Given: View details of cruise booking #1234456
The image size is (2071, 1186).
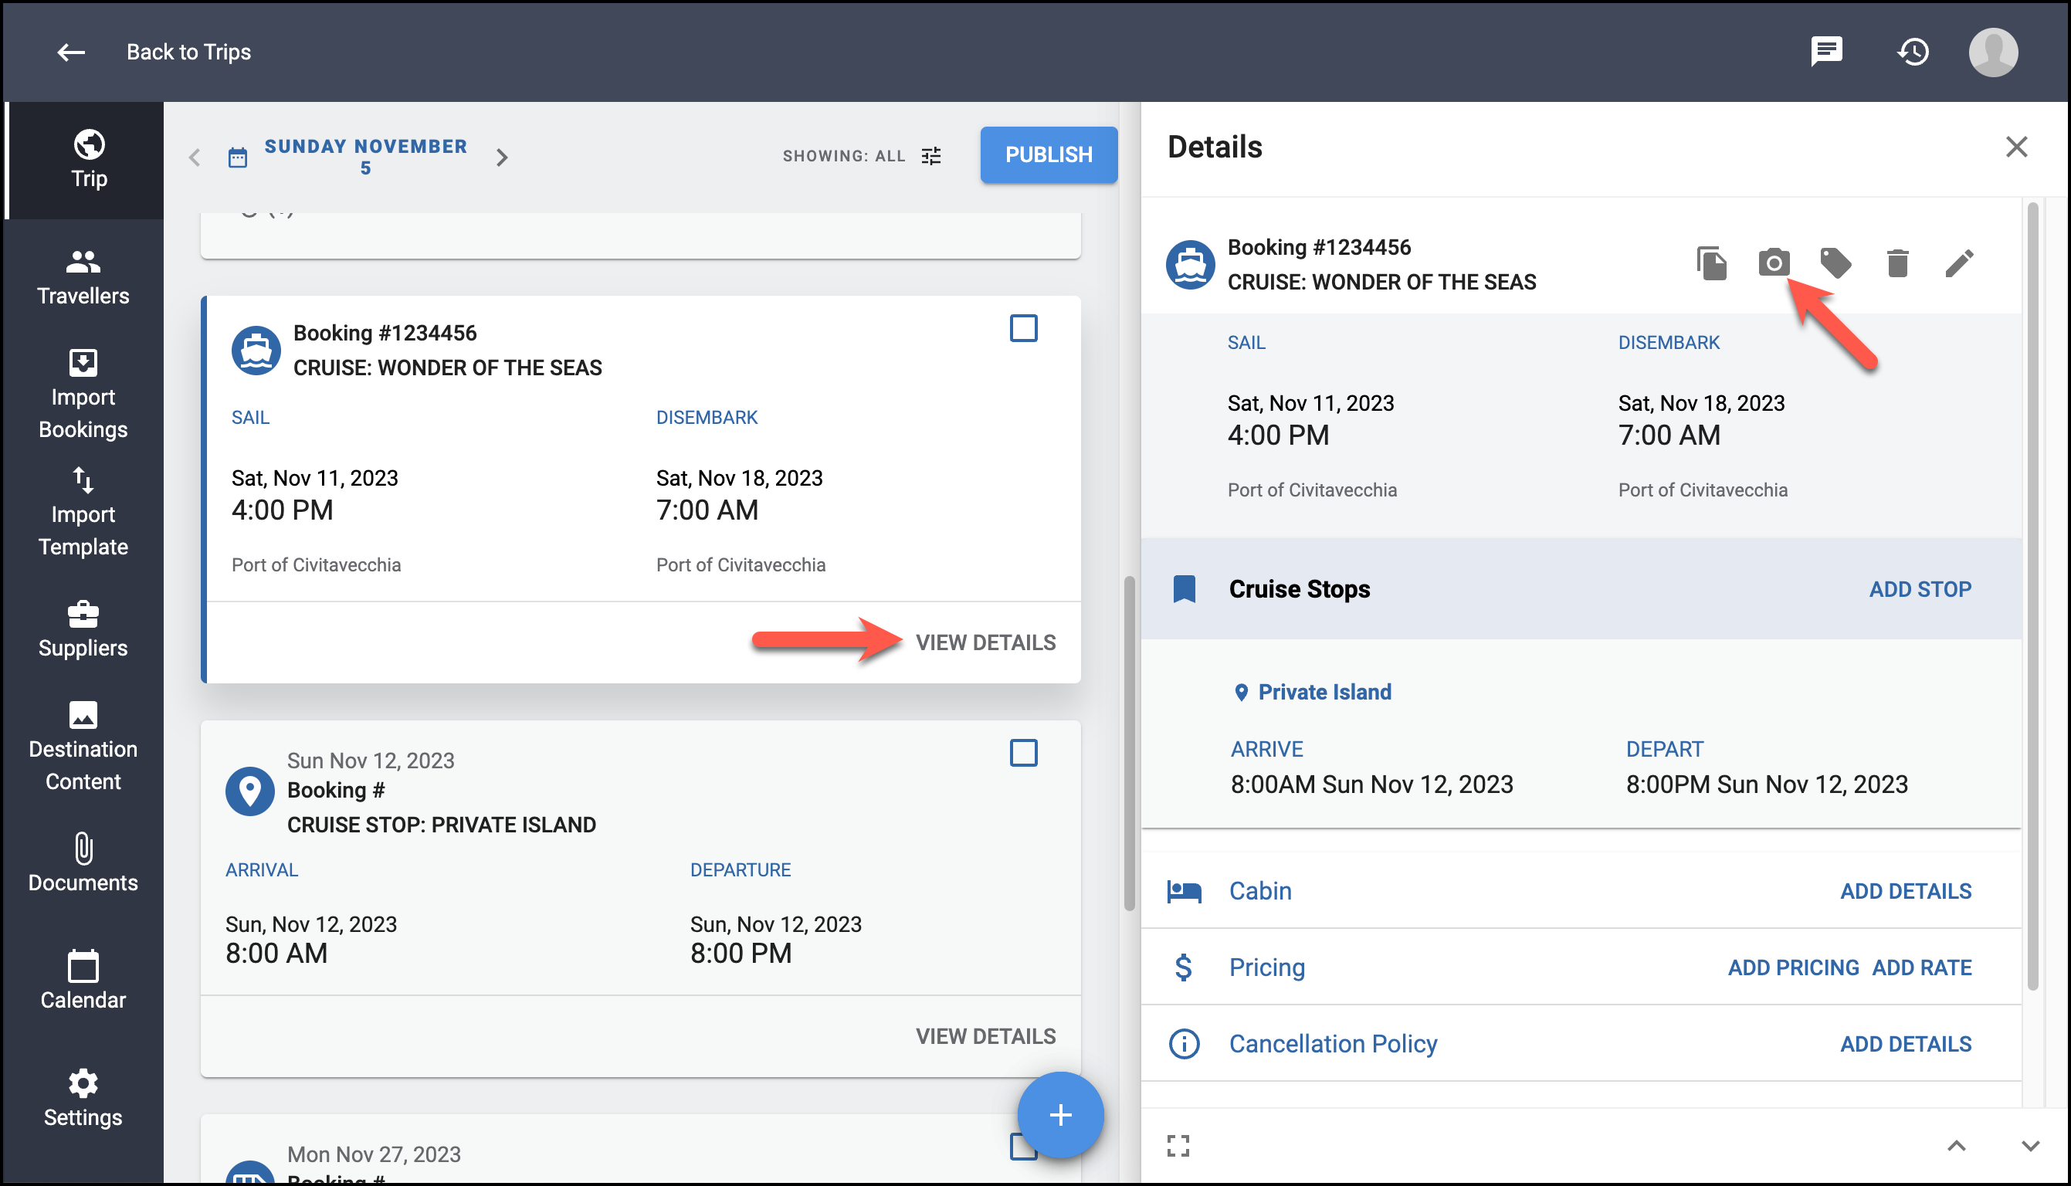Looking at the screenshot, I should point(985,642).
